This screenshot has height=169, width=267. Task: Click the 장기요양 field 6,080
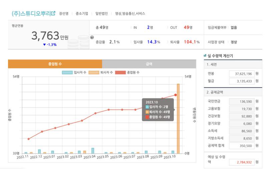242,123
